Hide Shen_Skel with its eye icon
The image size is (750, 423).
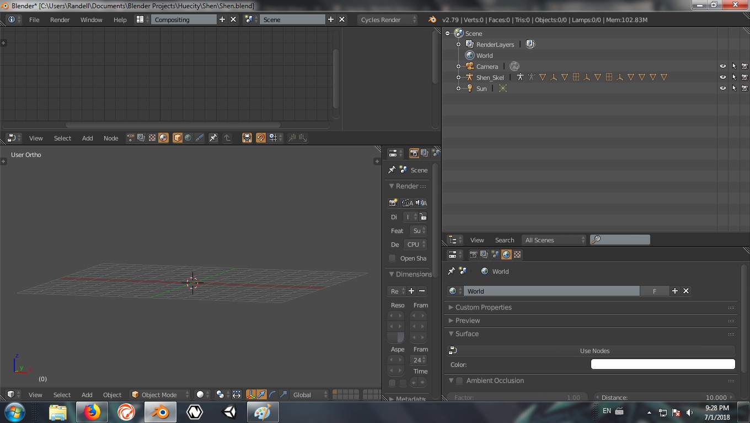point(723,77)
